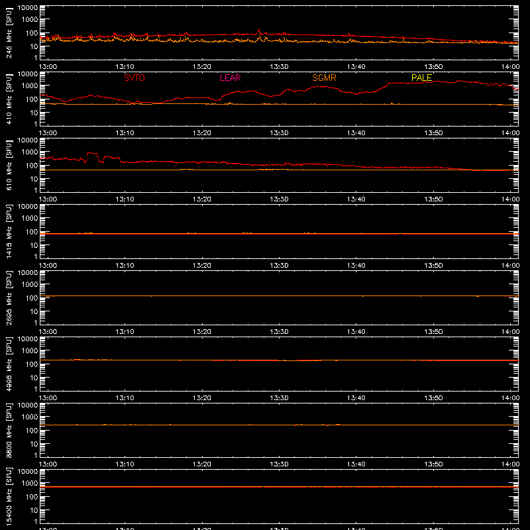Viewport: 530px width, 530px height.
Task: Click the magenta LEAR station label
Action: tap(230, 78)
